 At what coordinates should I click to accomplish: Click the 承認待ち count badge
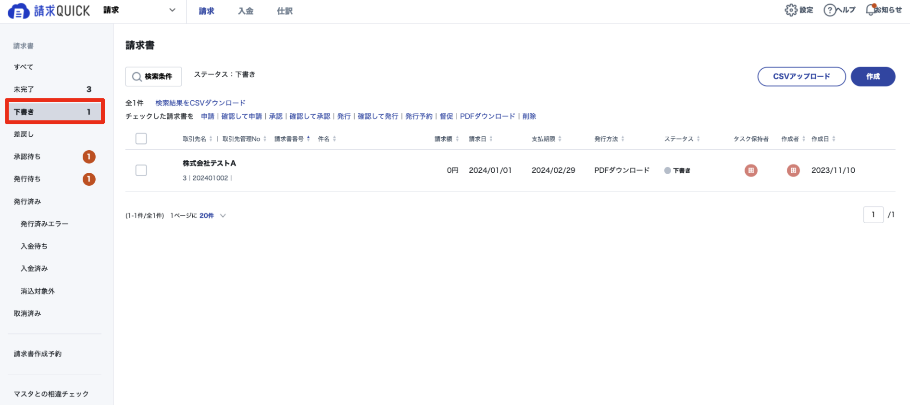(89, 156)
